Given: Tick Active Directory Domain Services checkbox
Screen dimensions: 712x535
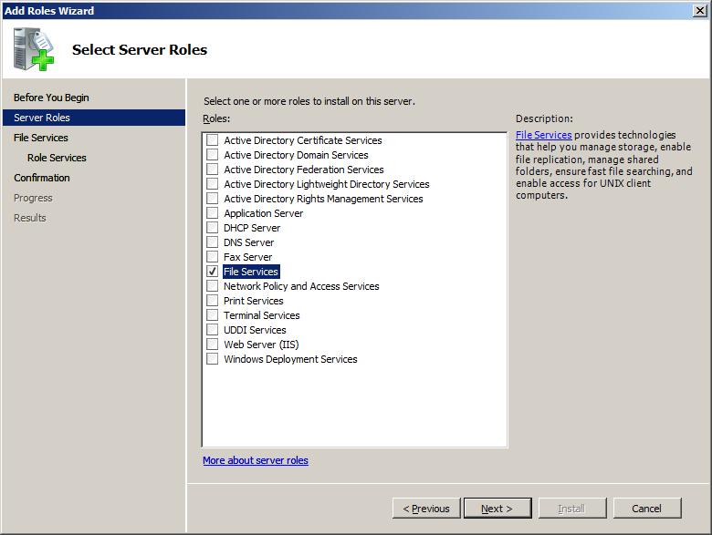Looking at the screenshot, I should coord(212,155).
